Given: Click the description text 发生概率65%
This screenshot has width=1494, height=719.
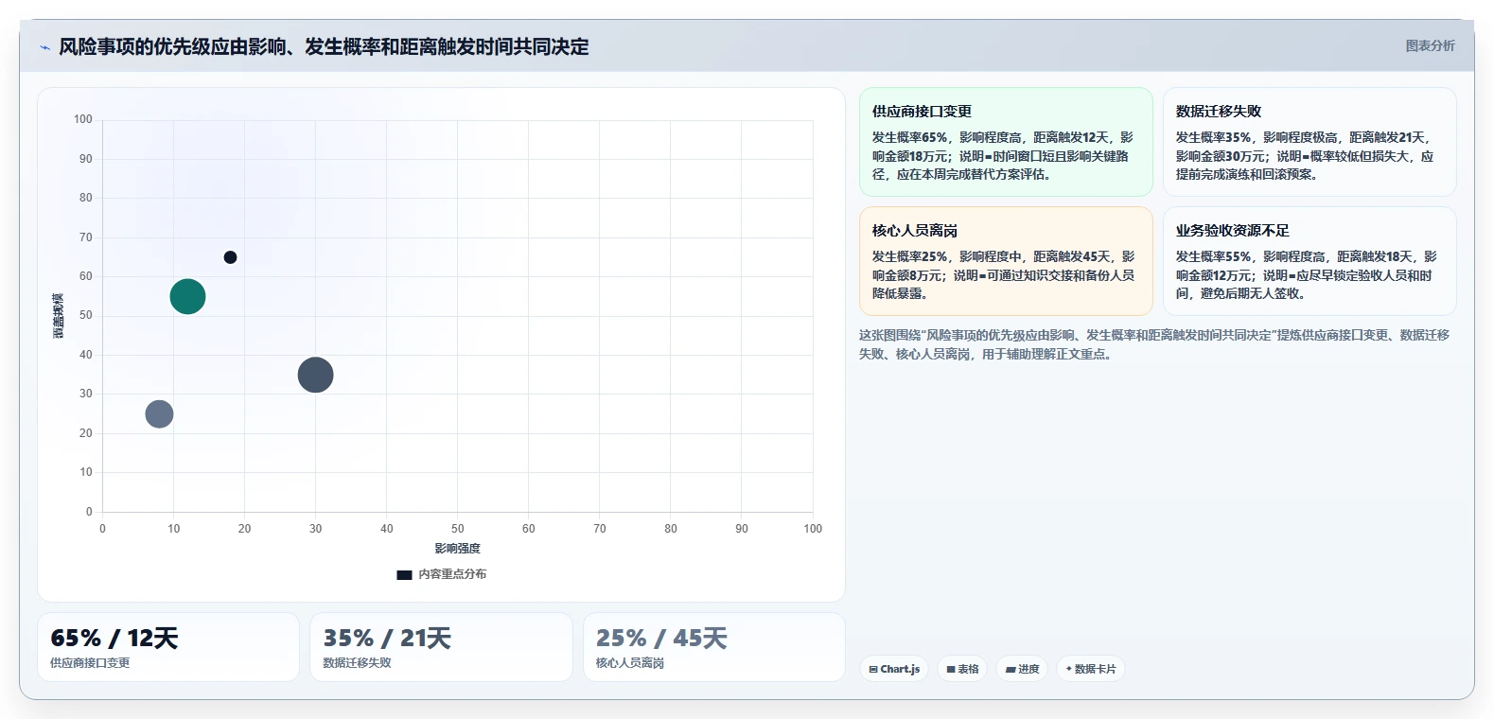Looking at the screenshot, I should (x=1003, y=156).
